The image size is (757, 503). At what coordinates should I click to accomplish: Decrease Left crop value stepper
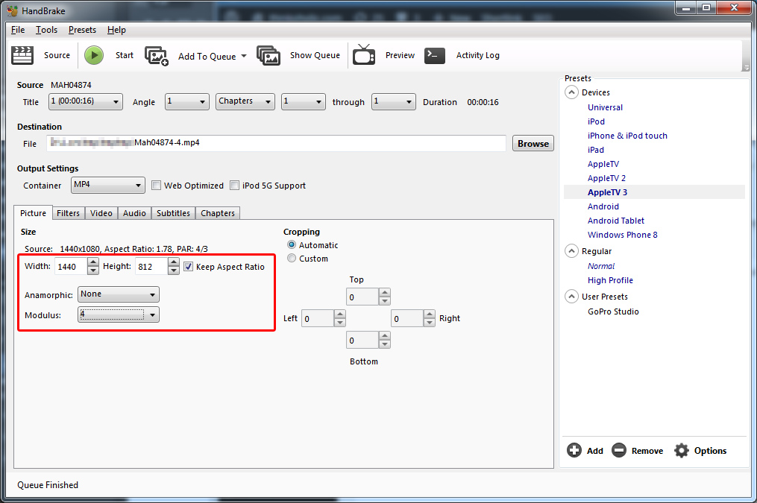340,323
